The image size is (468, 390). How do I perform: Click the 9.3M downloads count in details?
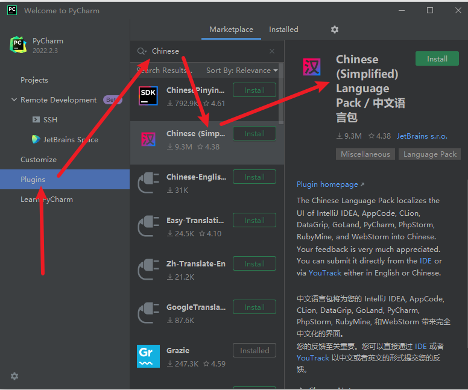coord(349,136)
